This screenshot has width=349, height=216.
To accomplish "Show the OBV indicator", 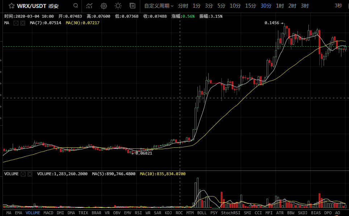I will pyautogui.click(x=117, y=213).
